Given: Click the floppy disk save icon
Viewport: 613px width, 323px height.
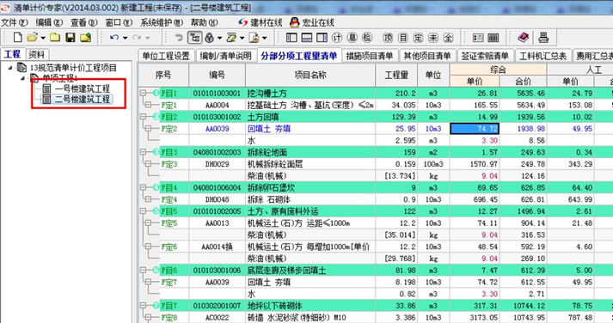Looking at the screenshot, I should click(70, 38).
